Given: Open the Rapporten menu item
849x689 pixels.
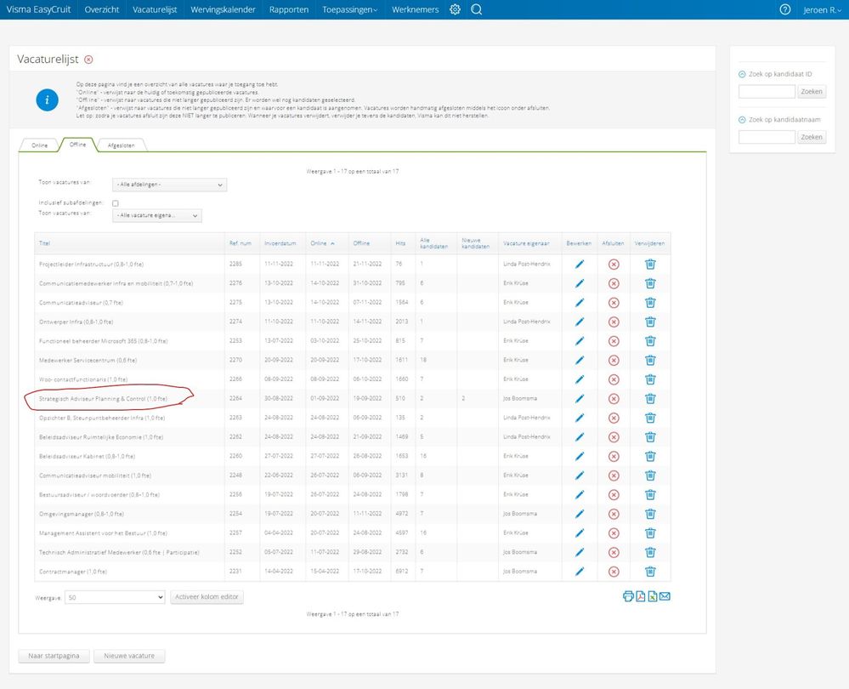Looking at the screenshot, I should tap(289, 9).
